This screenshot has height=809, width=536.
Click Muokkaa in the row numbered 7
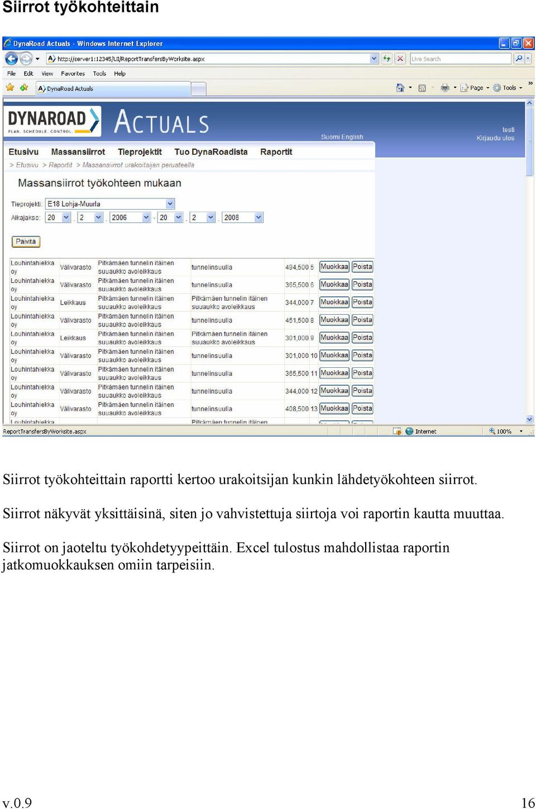coord(334,302)
